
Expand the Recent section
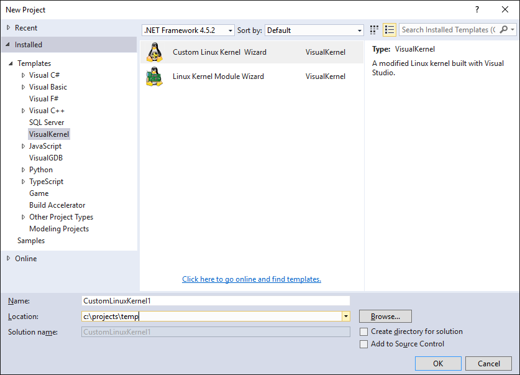(x=9, y=28)
